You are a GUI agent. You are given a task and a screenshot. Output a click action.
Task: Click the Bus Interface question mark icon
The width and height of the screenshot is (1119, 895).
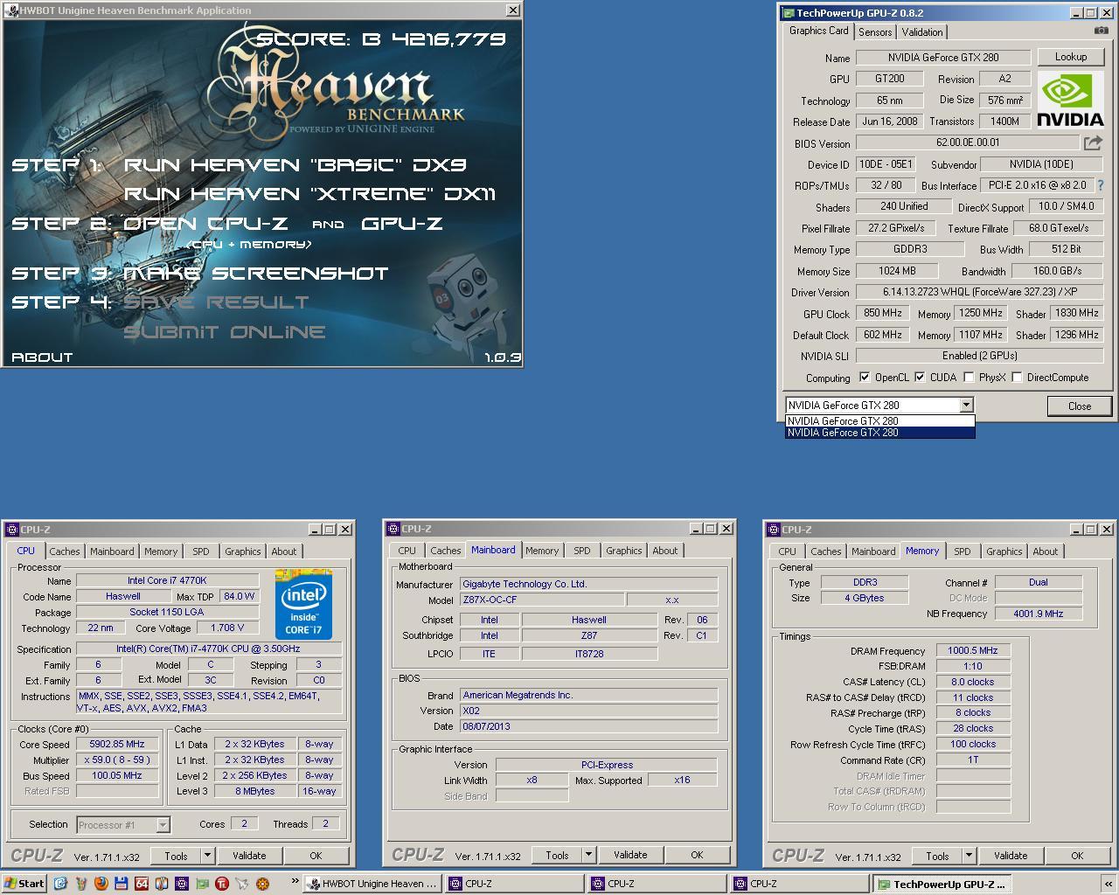pos(1100,185)
